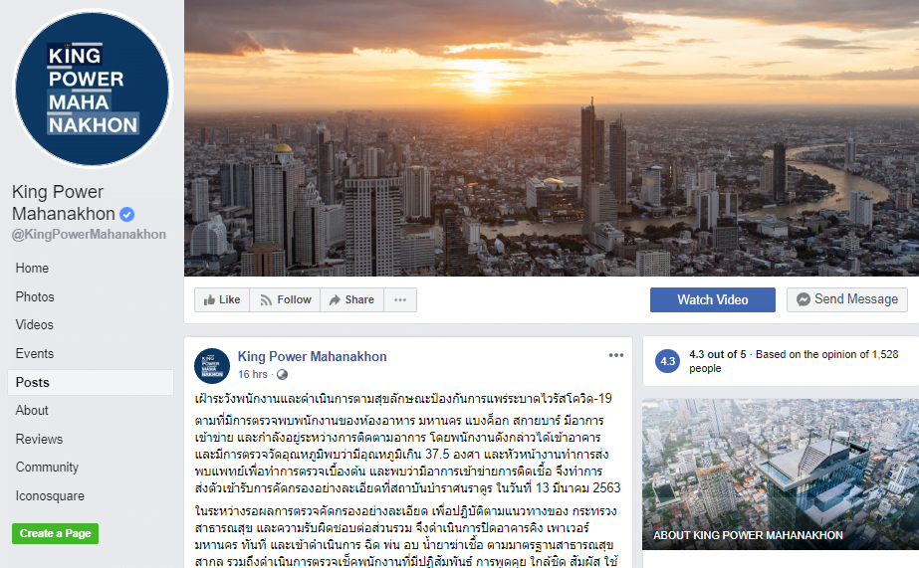The image size is (919, 568).
Task: Like the page with the thumbs-up button
Action: tap(222, 299)
